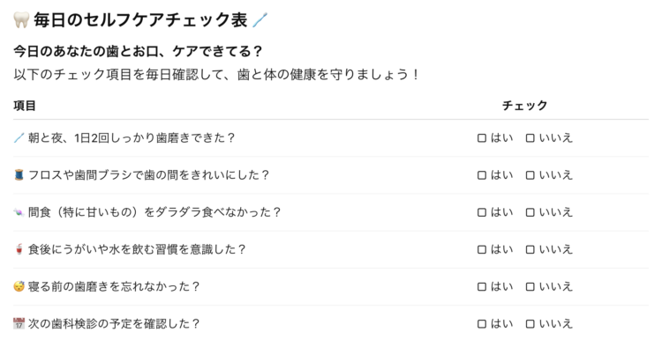Image resolution: width=662 pixels, height=347 pixels.
Task: Check はい for brushing before bed row
Action: tap(482, 286)
